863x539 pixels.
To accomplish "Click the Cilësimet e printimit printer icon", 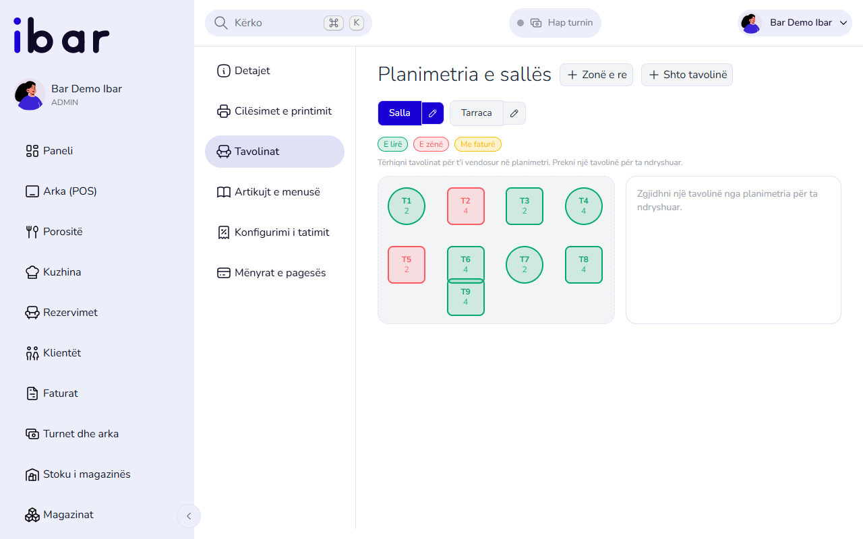I will click(224, 111).
